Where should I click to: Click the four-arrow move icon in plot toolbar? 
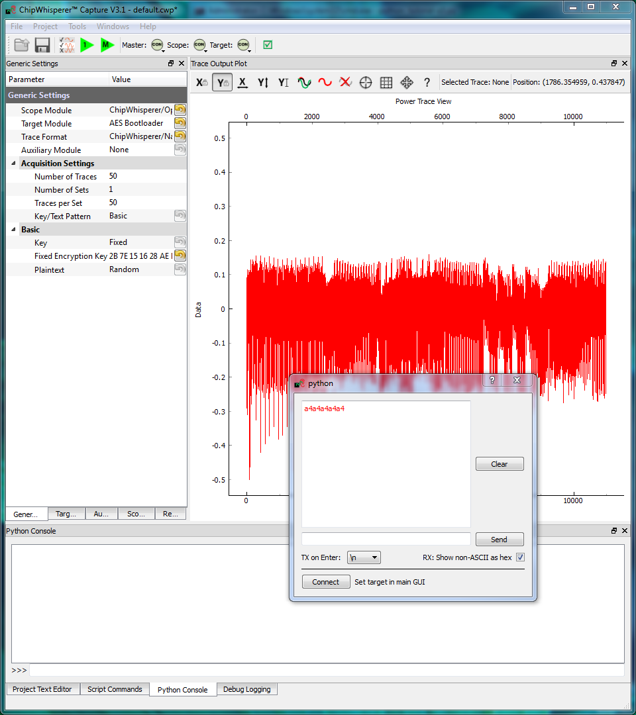coord(407,83)
